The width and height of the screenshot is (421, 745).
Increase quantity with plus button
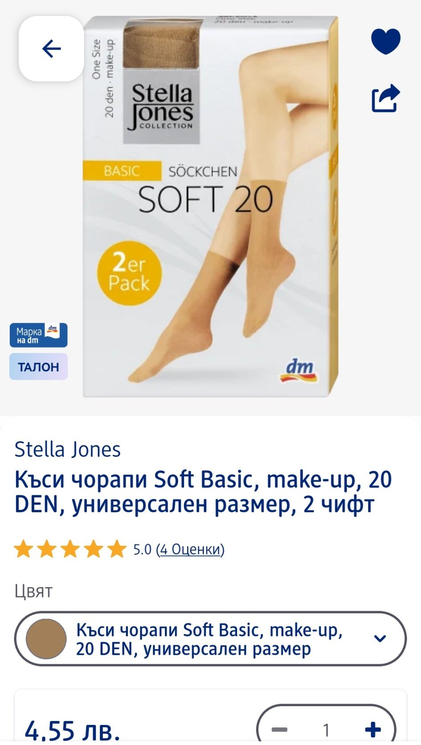373,730
